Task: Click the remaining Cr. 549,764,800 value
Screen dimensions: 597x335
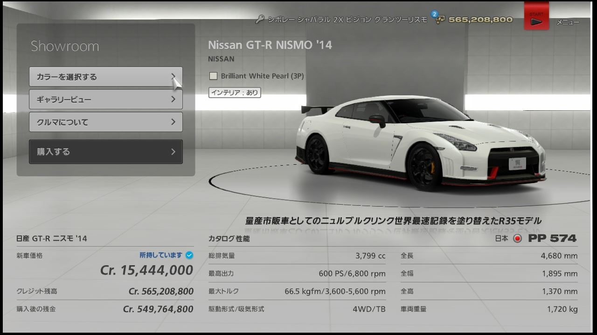Action: click(x=158, y=309)
